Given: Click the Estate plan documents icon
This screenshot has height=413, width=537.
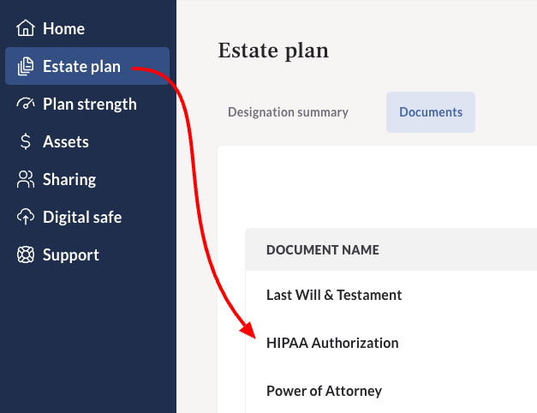Looking at the screenshot, I should (x=26, y=66).
